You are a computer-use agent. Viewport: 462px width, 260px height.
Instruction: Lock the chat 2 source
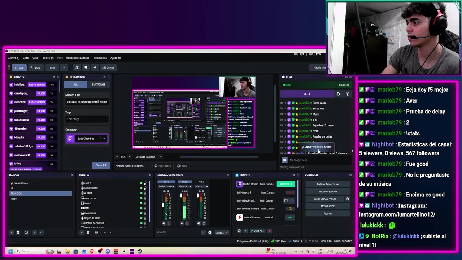(x=145, y=183)
